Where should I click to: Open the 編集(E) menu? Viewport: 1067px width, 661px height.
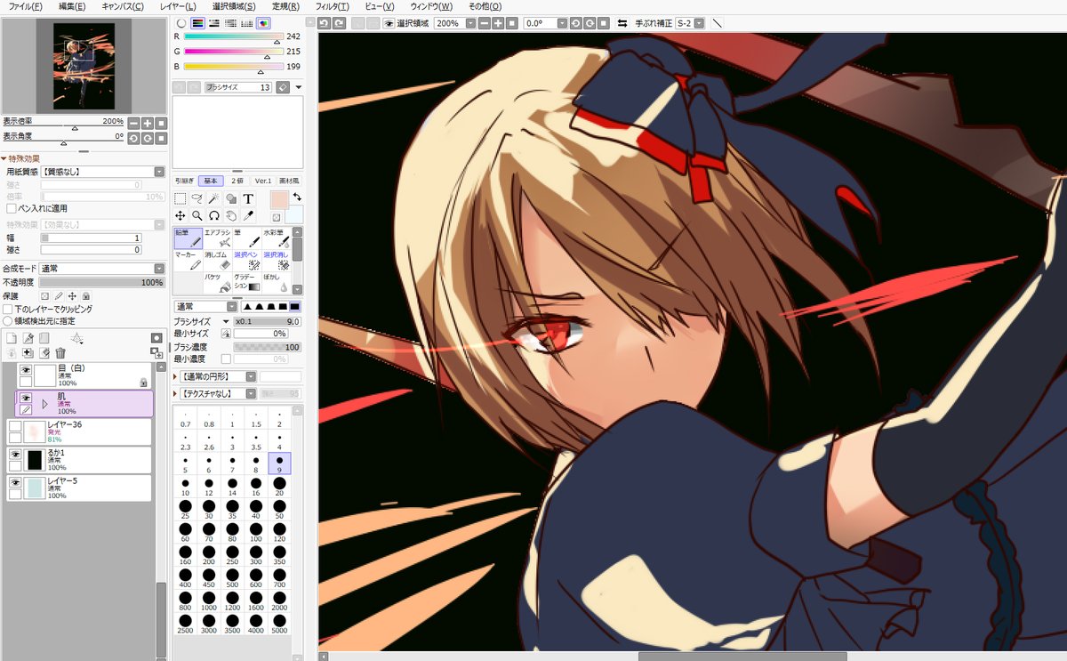(72, 6)
